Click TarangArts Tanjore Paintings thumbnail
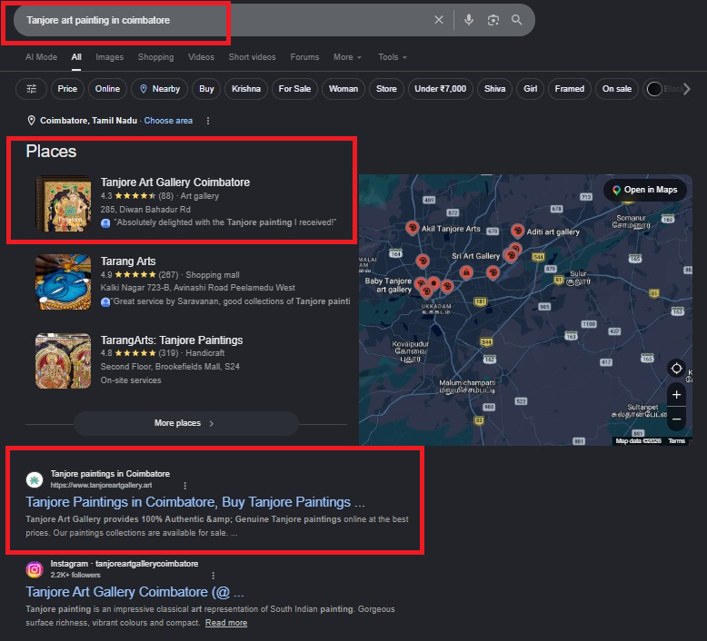 click(x=63, y=360)
